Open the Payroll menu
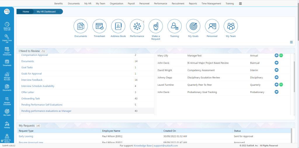 132,3
